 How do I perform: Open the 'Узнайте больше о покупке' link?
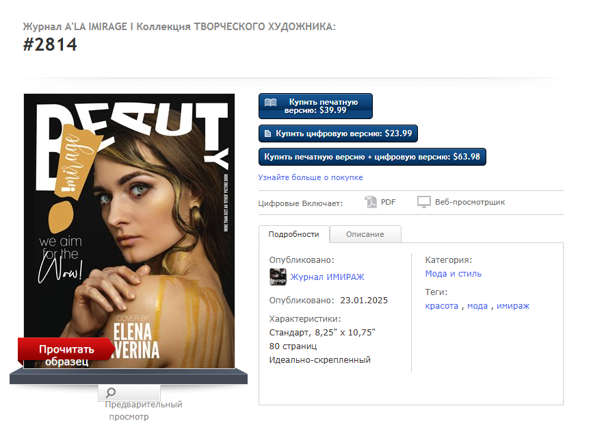coord(311,177)
